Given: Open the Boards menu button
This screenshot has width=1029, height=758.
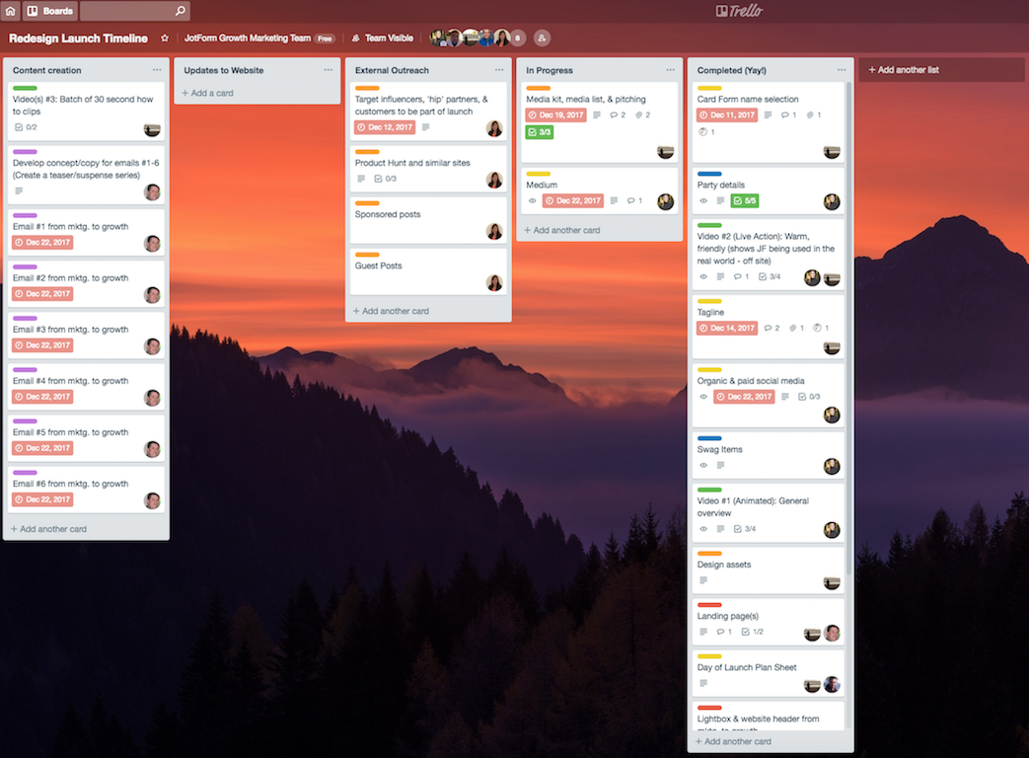Looking at the screenshot, I should (50, 11).
